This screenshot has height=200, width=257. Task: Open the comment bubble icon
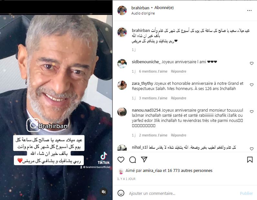[x=133, y=159]
